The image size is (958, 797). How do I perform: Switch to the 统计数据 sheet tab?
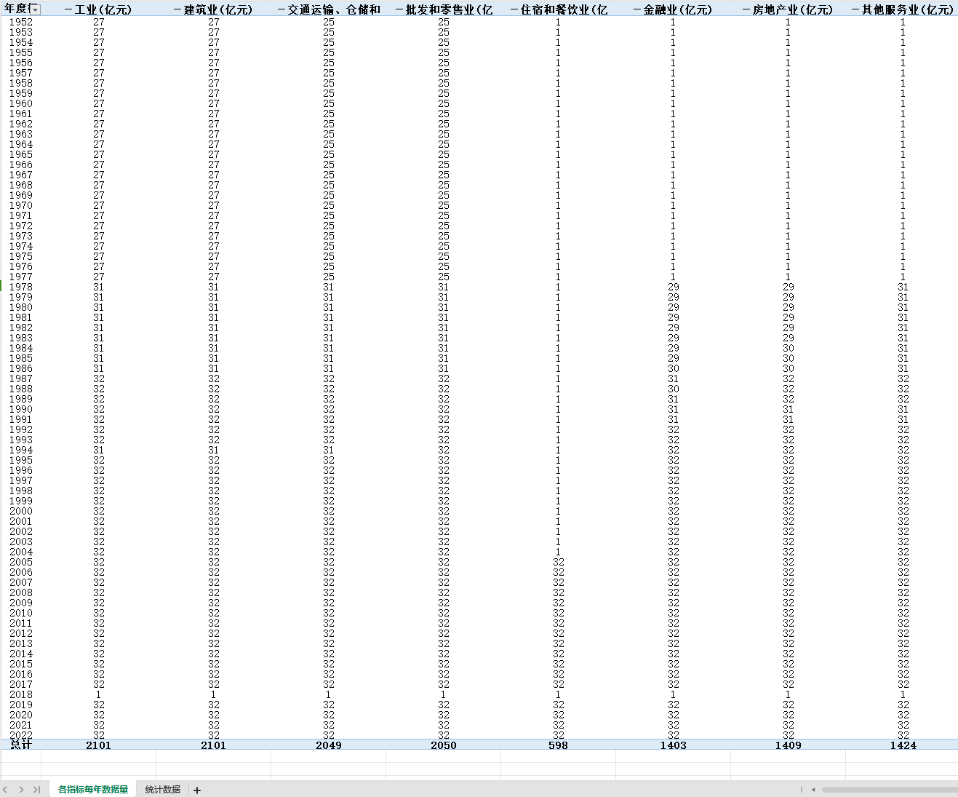(163, 790)
